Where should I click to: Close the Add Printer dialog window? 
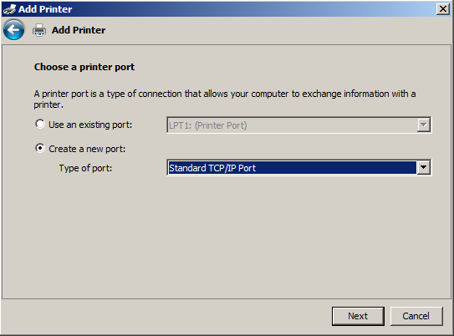pos(442,9)
